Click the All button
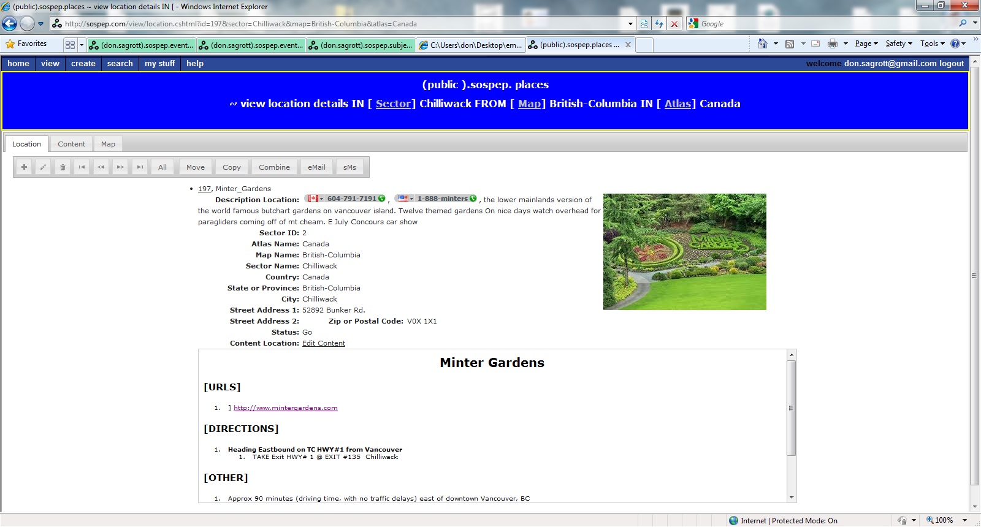981x527 pixels. click(162, 167)
